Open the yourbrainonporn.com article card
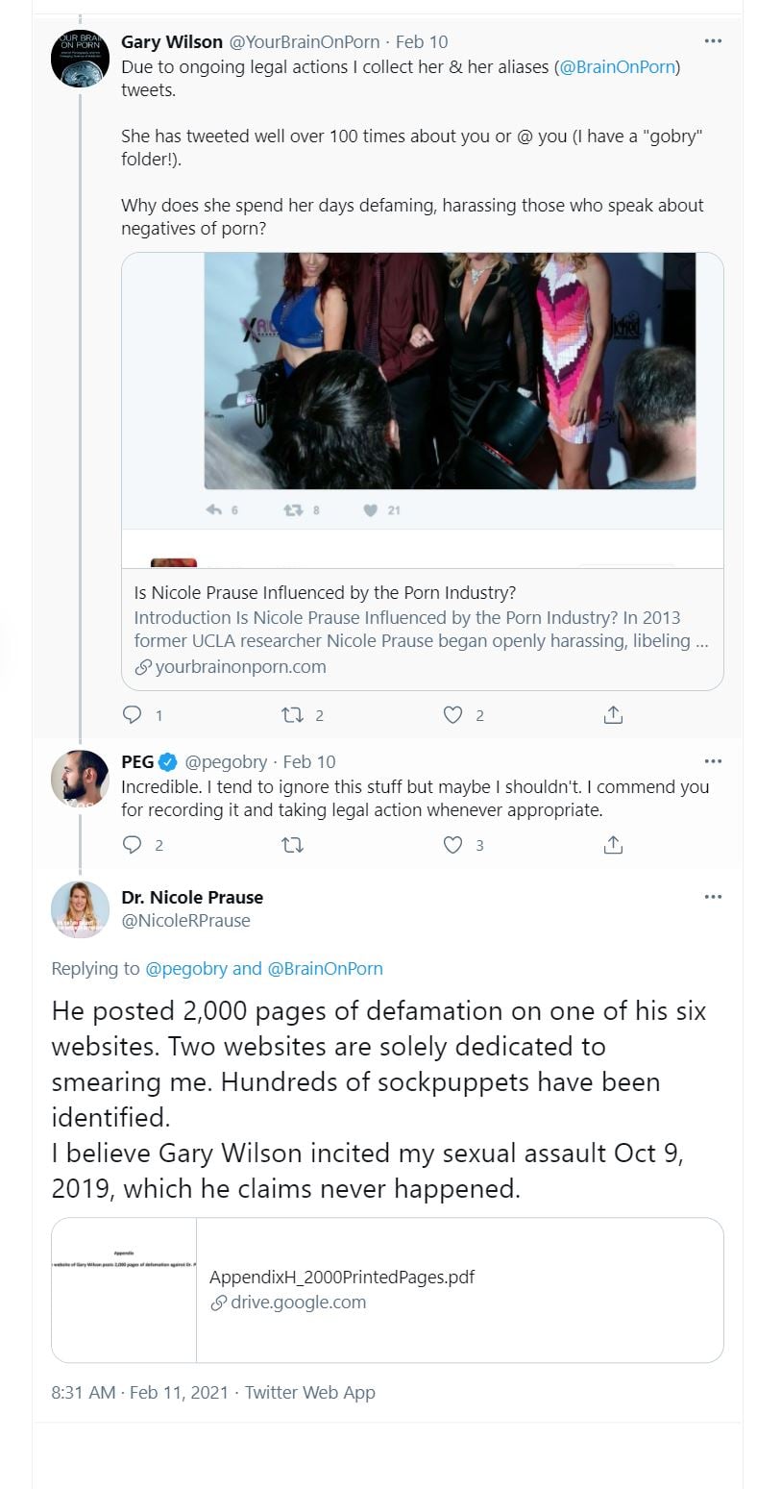The image size is (757, 1489). click(x=422, y=629)
